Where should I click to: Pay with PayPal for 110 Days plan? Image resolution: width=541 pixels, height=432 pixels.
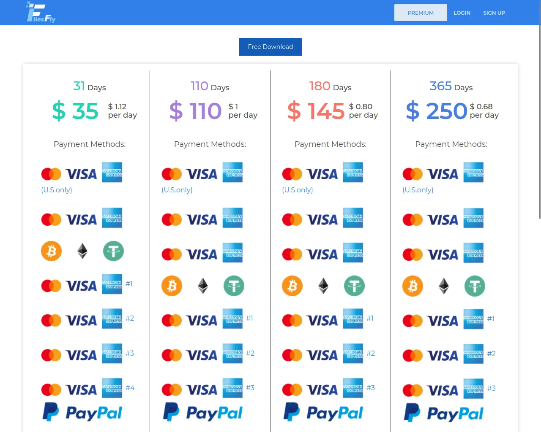[x=203, y=413]
